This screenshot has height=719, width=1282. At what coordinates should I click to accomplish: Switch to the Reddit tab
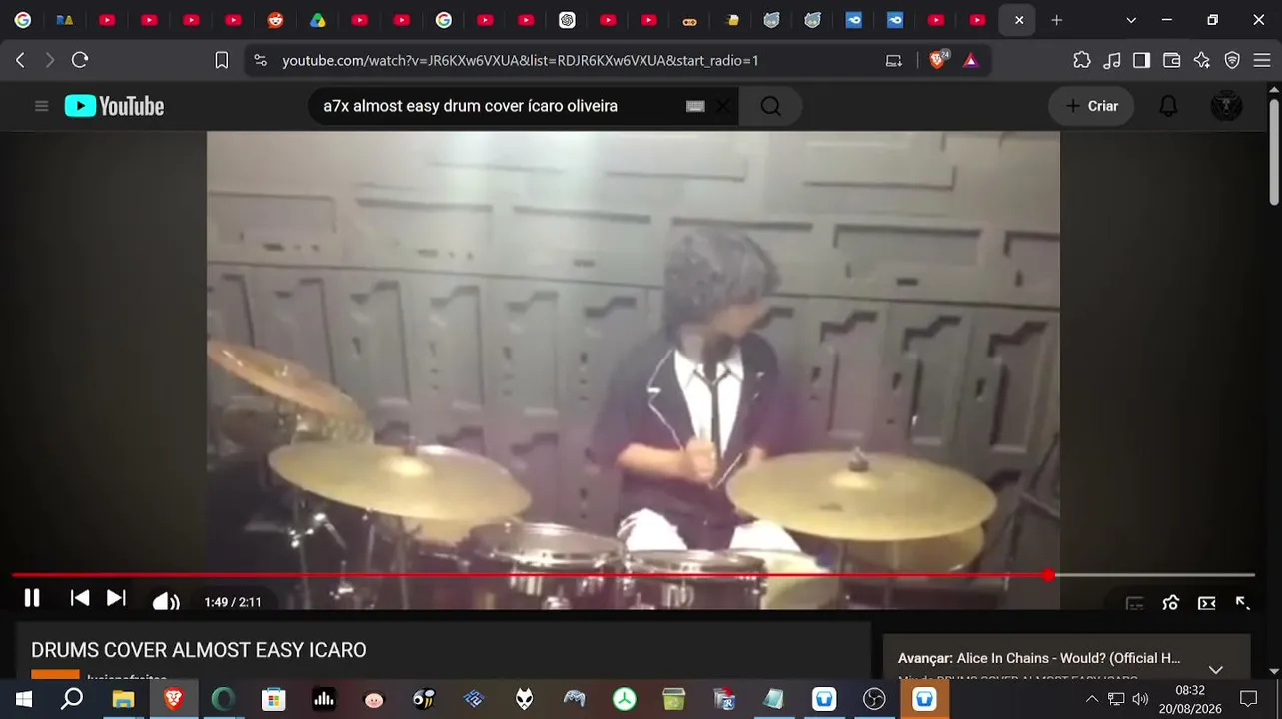(x=275, y=20)
